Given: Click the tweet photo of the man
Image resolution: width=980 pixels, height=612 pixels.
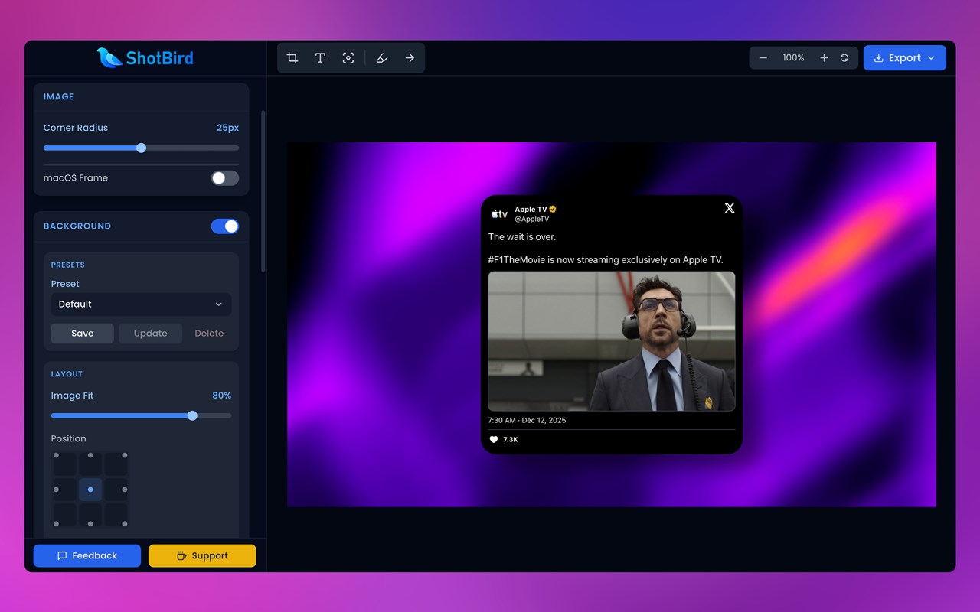Looking at the screenshot, I should pos(612,341).
